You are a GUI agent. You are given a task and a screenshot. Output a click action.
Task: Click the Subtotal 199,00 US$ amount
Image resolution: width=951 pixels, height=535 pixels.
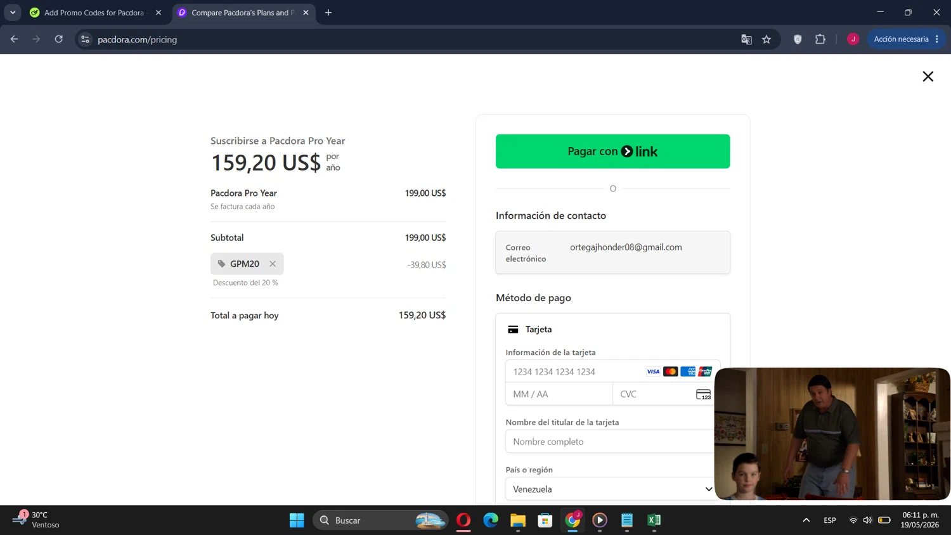[x=425, y=238]
